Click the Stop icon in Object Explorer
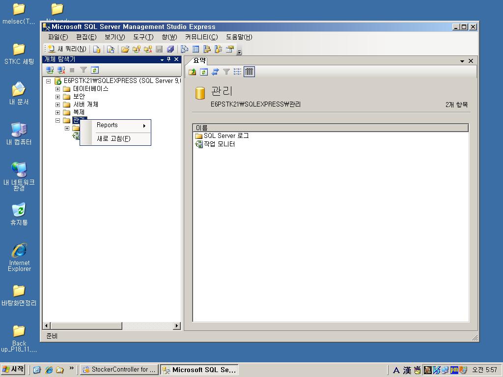 [72, 70]
